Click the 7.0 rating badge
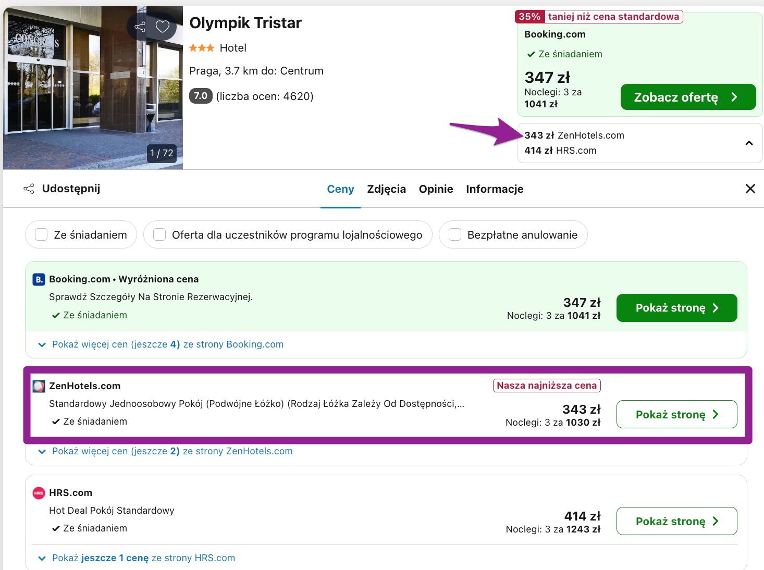This screenshot has width=764, height=570. point(201,96)
